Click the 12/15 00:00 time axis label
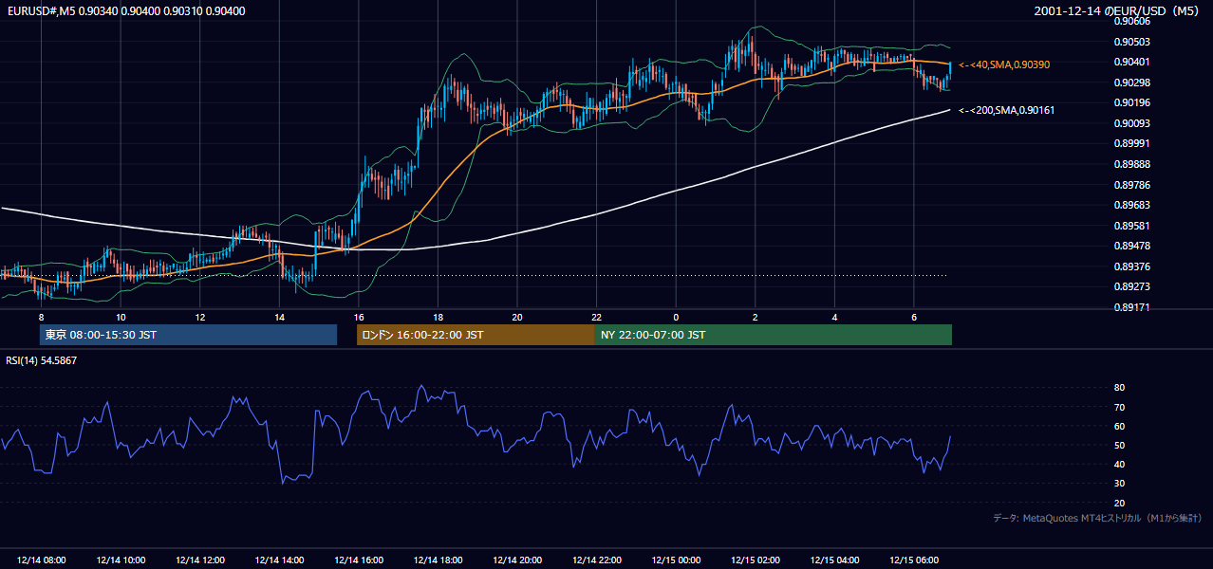Viewport: 1213px width, 569px height. tap(677, 560)
